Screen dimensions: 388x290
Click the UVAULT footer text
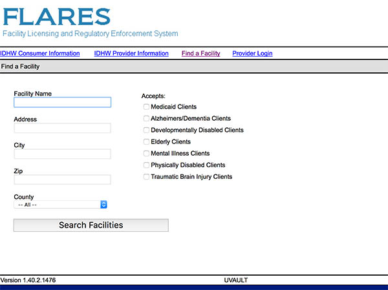[x=236, y=280]
